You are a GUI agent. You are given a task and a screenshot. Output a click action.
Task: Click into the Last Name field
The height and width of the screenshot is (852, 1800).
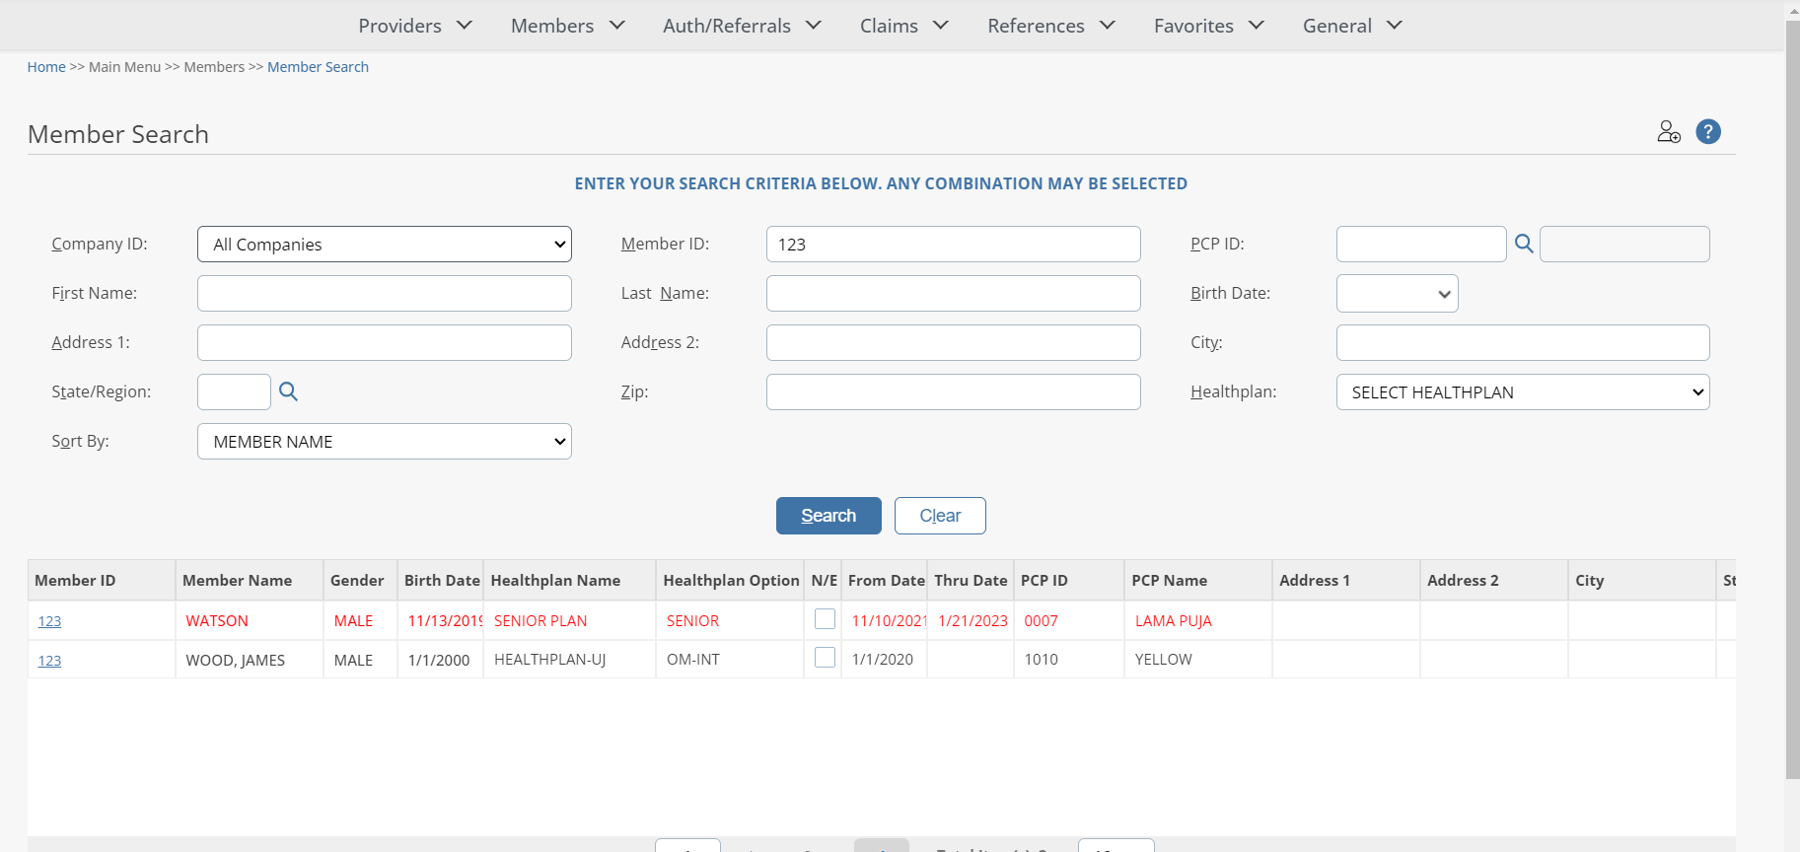(953, 294)
